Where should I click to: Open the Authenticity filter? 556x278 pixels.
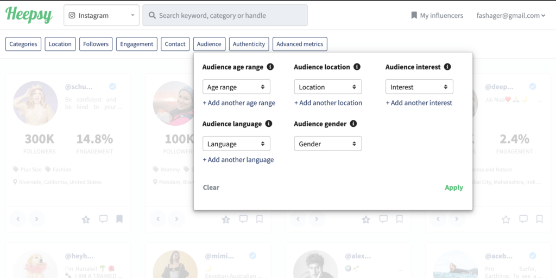249,44
